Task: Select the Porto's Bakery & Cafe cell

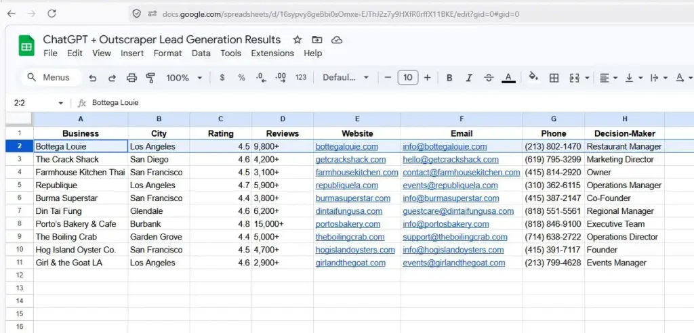Action: [81, 224]
